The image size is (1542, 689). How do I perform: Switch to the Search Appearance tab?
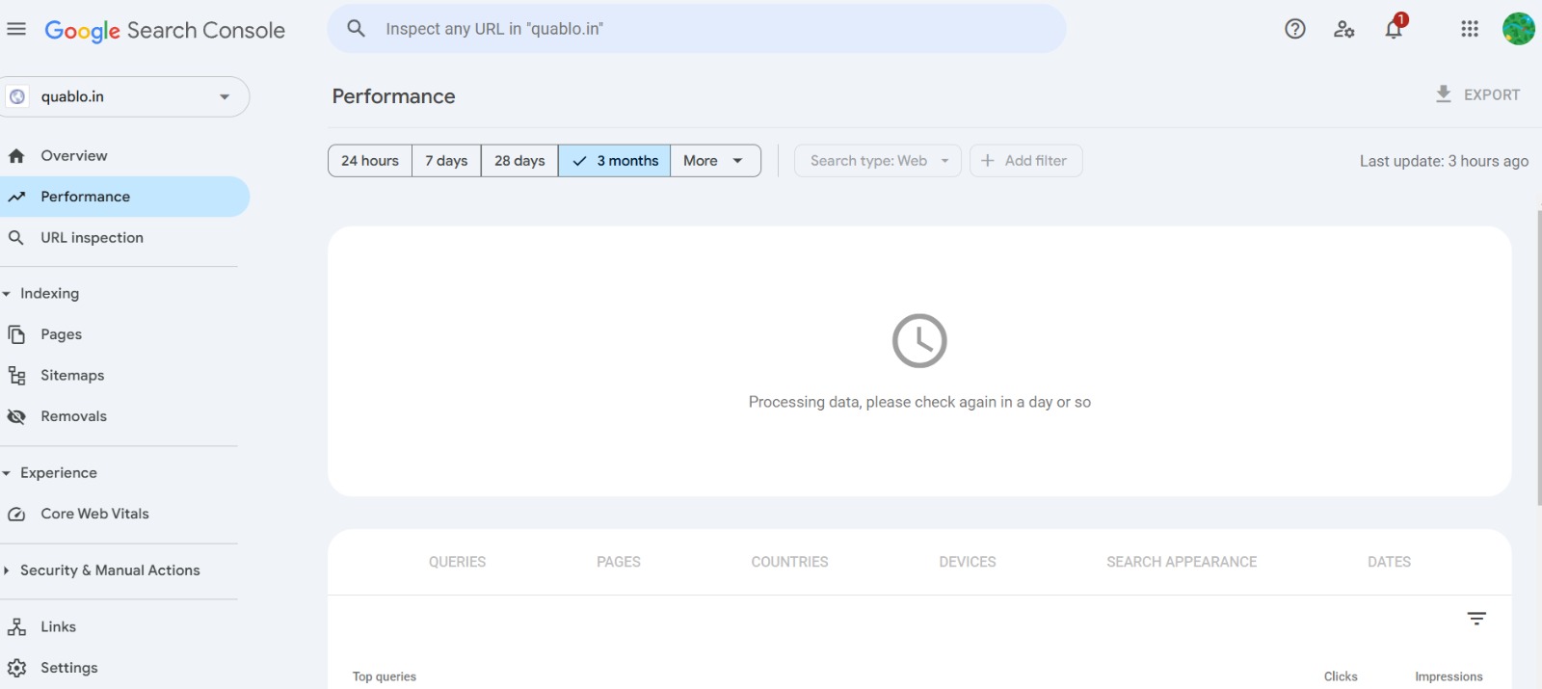[1182, 562]
